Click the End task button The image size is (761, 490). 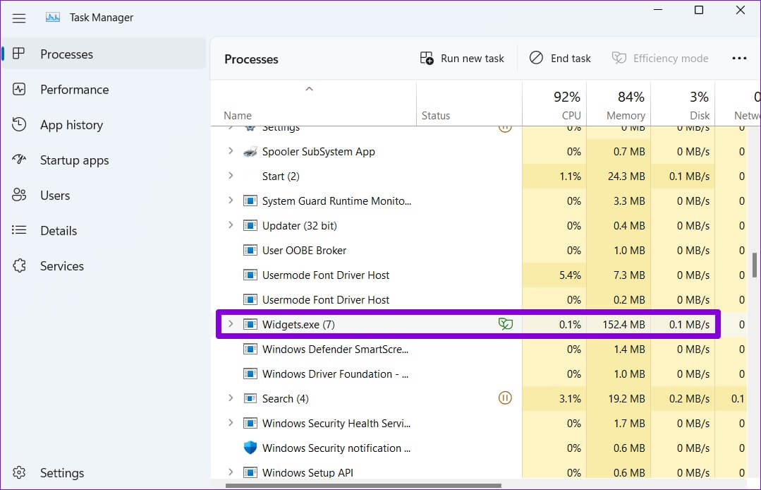pyautogui.click(x=560, y=59)
